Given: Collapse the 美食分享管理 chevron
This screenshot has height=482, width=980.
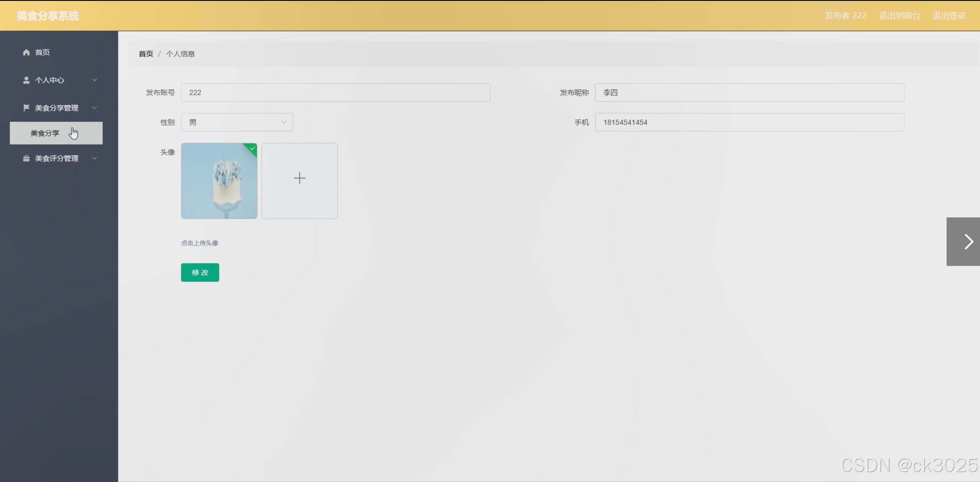Looking at the screenshot, I should click(94, 108).
